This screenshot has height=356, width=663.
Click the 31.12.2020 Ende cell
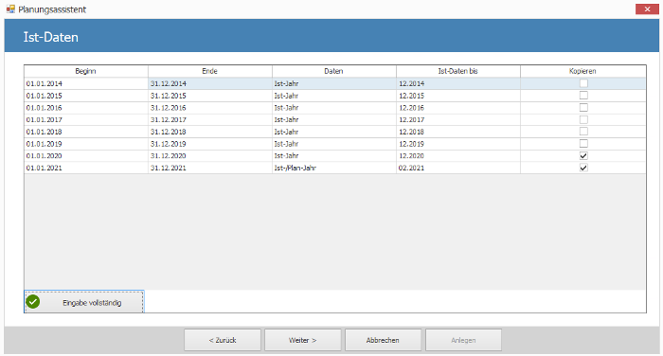[x=209, y=156]
